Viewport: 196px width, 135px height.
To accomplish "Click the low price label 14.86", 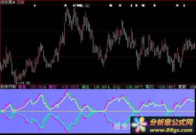I will (x=25, y=83).
